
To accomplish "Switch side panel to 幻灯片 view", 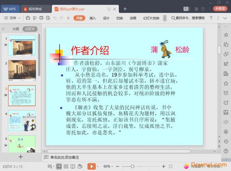I will click(30, 29).
